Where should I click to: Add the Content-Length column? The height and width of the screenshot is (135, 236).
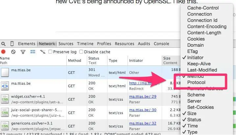click(204, 33)
